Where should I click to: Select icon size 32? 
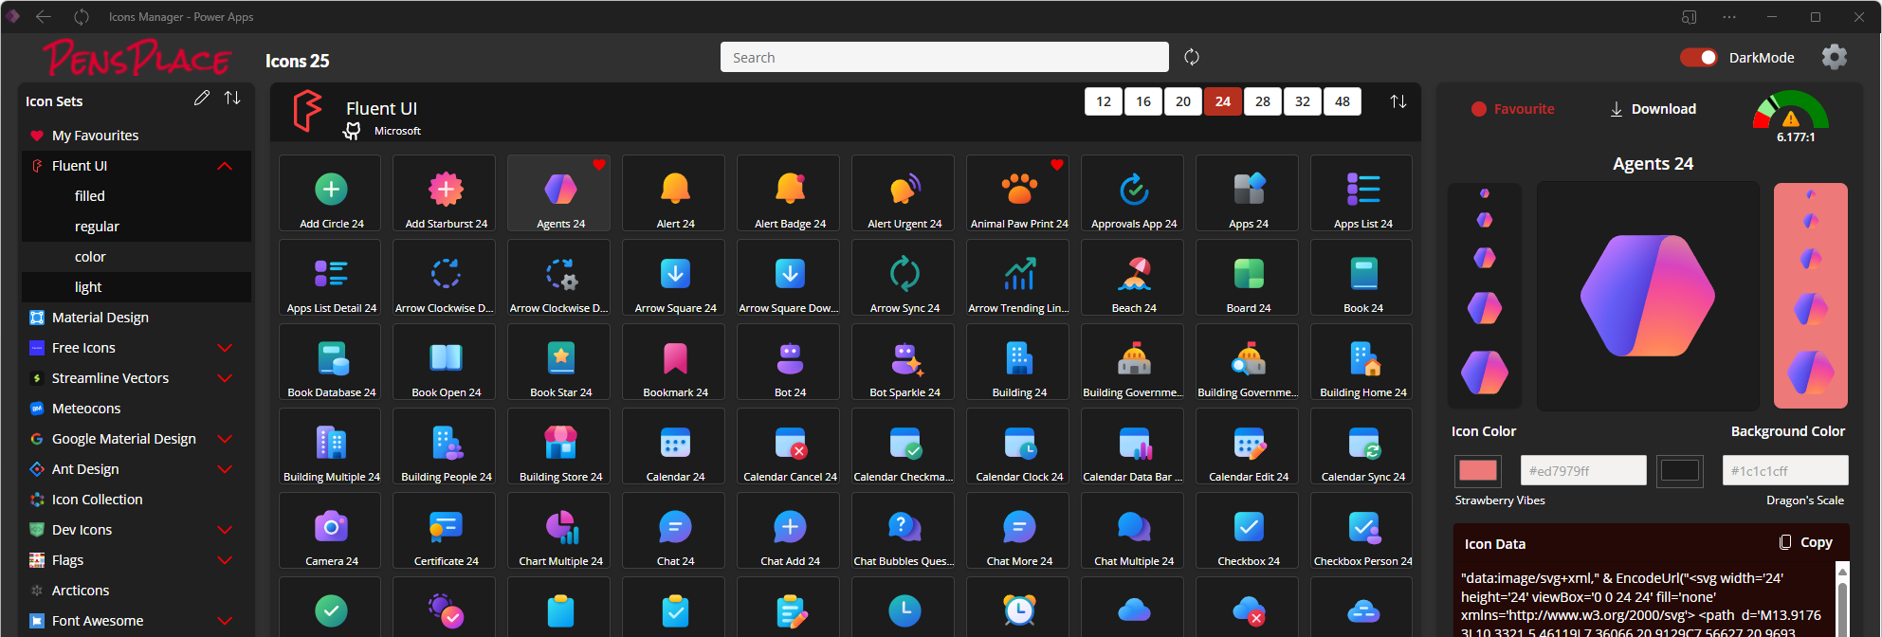1302,101
